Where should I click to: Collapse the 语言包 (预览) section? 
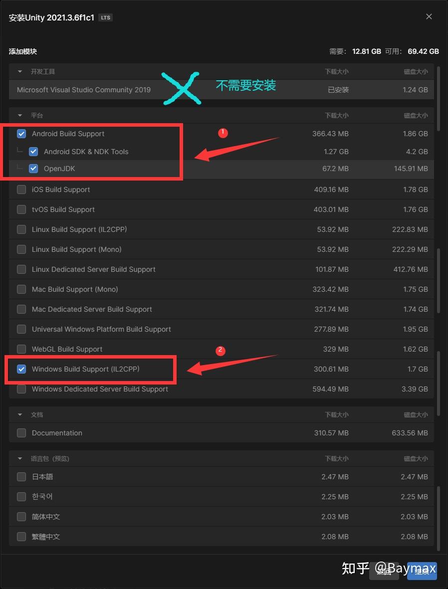[20, 459]
